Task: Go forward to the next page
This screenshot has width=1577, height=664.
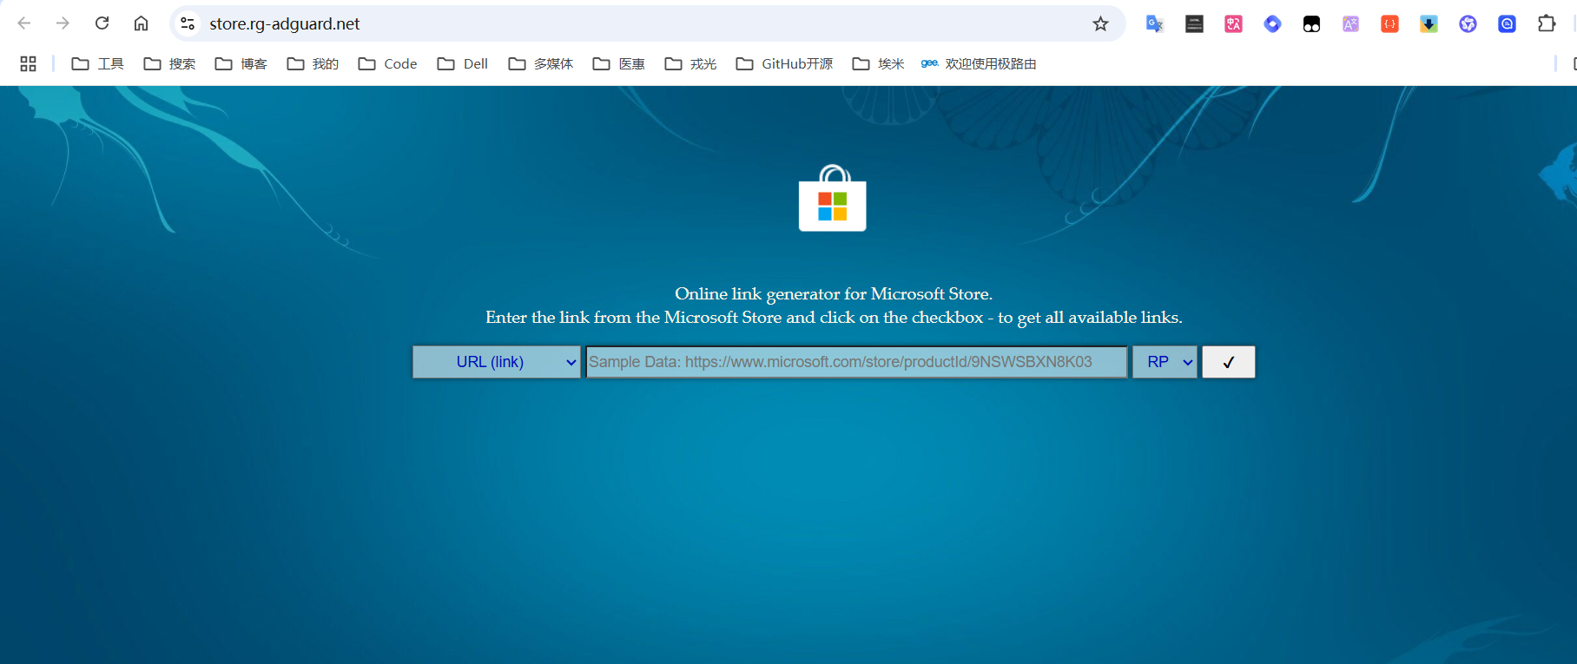Action: point(63,23)
